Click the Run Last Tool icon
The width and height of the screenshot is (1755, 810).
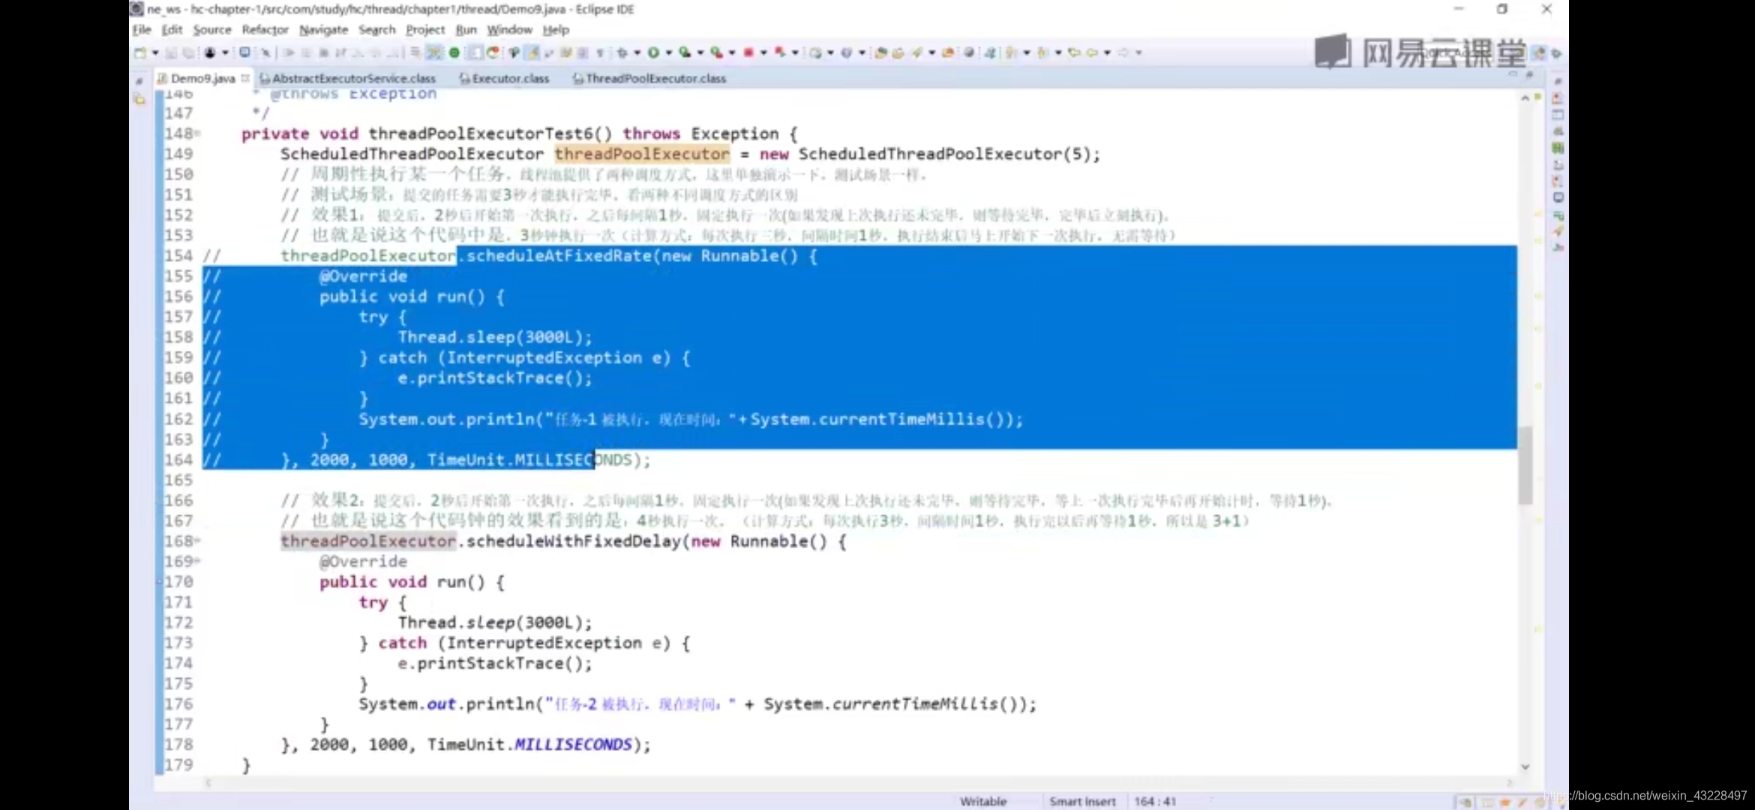pos(716,52)
